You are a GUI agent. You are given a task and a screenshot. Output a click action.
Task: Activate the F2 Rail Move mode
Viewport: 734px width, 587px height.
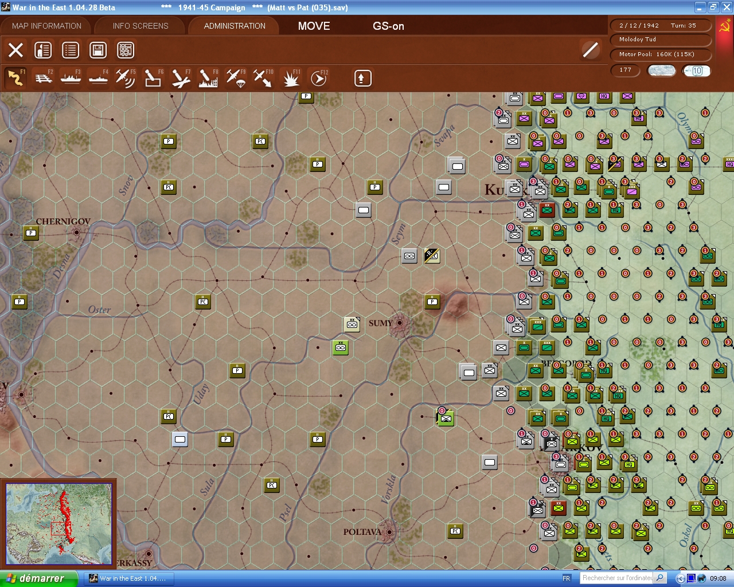click(x=44, y=78)
